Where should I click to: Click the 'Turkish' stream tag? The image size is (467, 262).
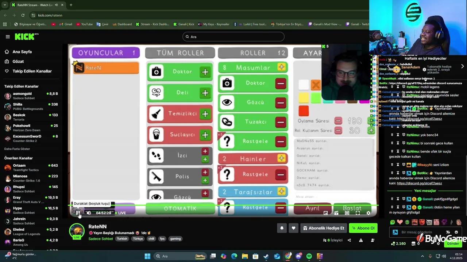(x=122, y=239)
